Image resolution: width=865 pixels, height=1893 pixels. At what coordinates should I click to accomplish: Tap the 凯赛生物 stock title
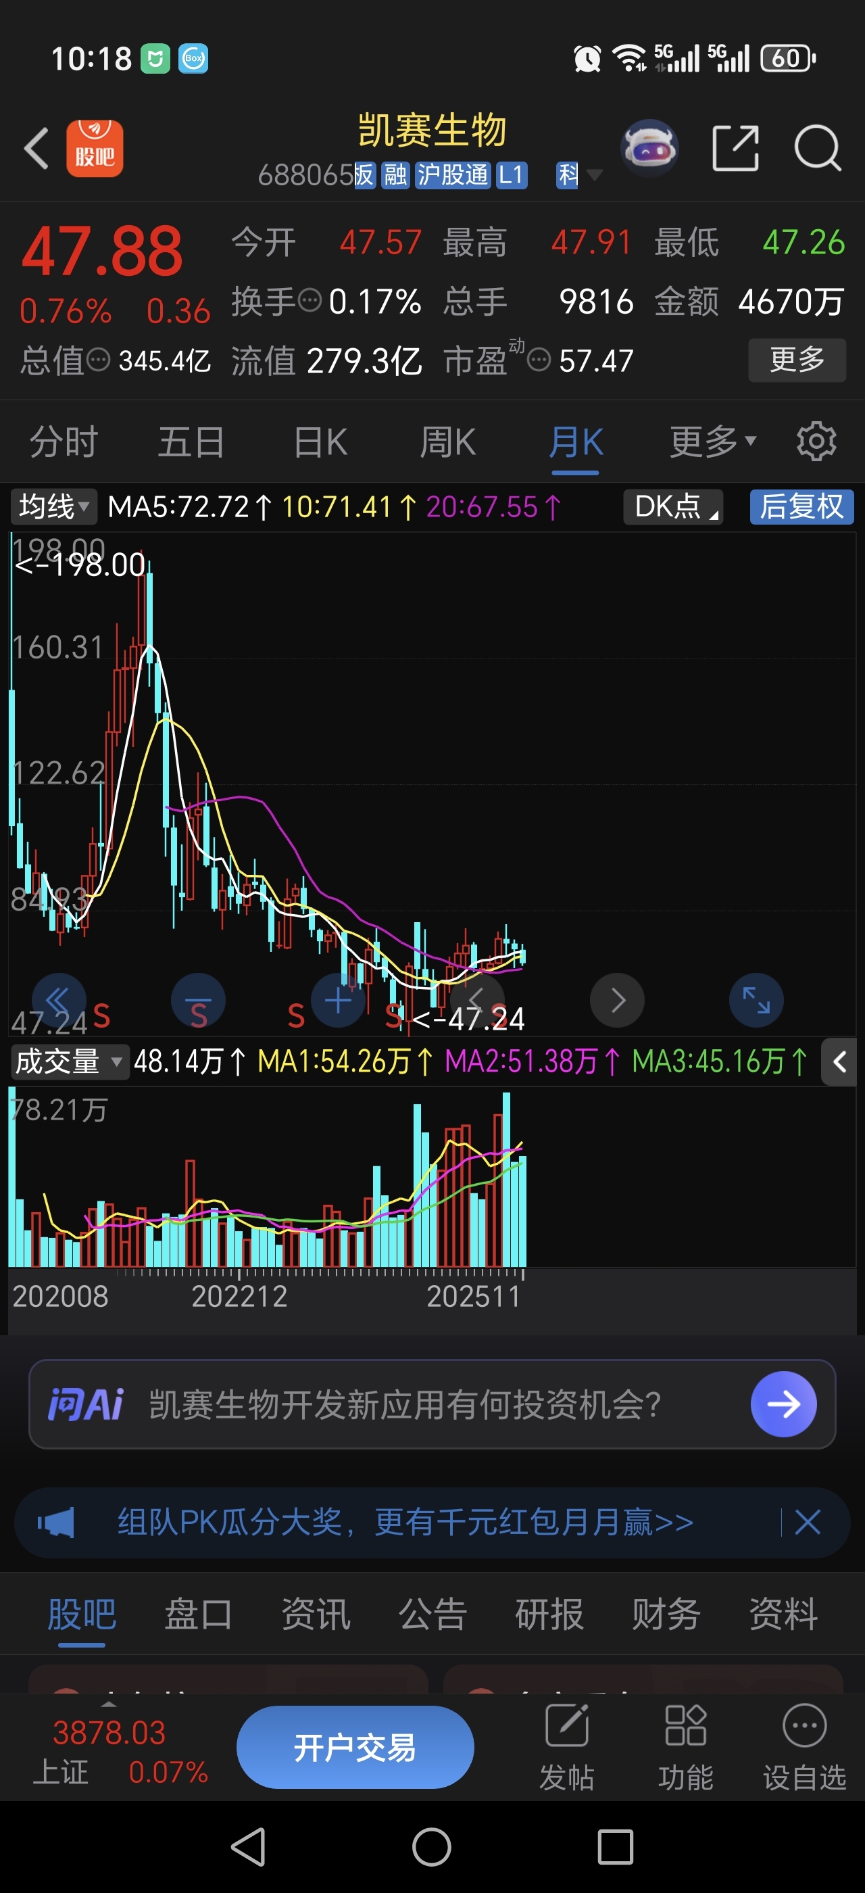[432, 130]
